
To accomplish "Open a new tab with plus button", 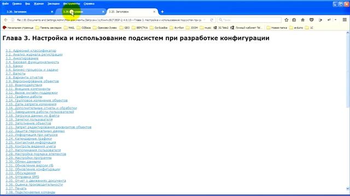I will pyautogui.click(x=162, y=12).
